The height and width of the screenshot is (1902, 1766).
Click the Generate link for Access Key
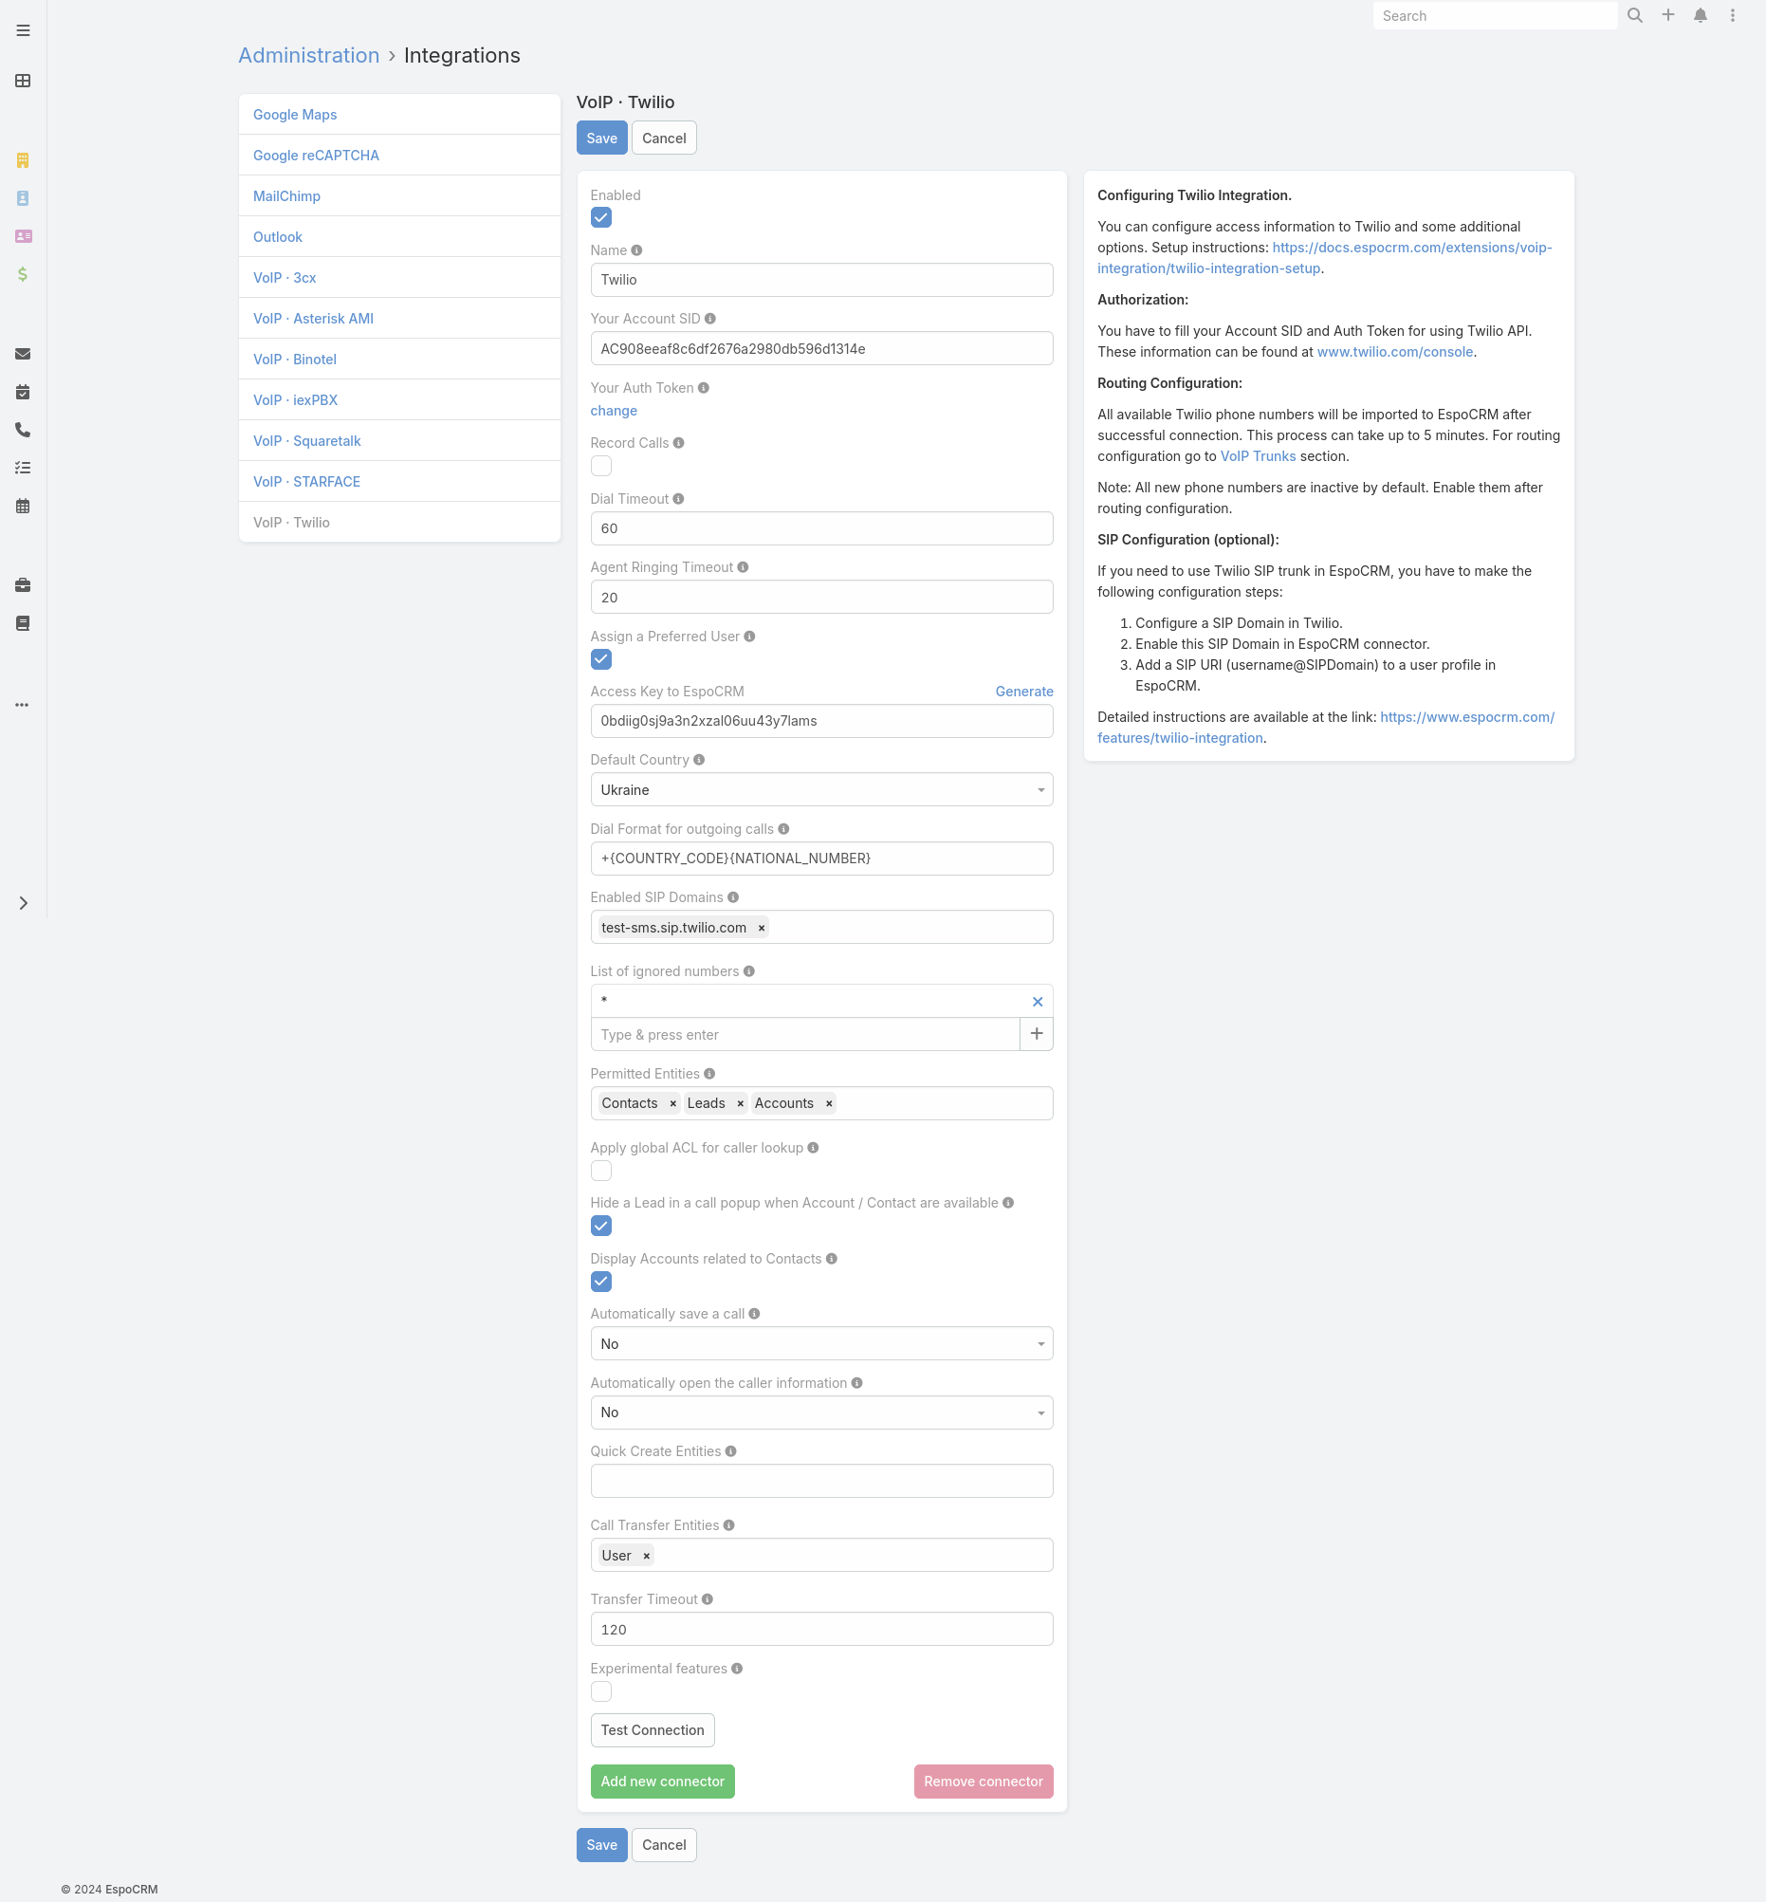coord(1023,691)
